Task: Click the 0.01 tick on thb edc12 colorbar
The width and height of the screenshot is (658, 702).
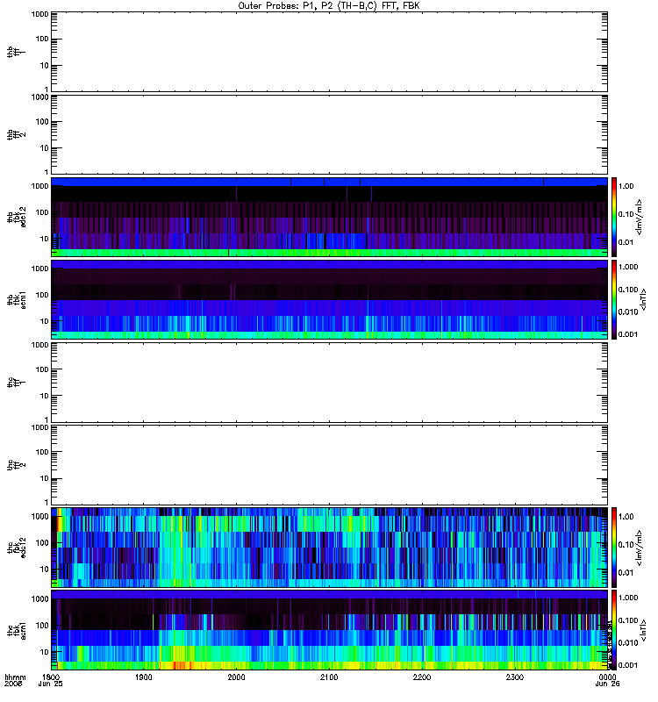Action: 626,242
